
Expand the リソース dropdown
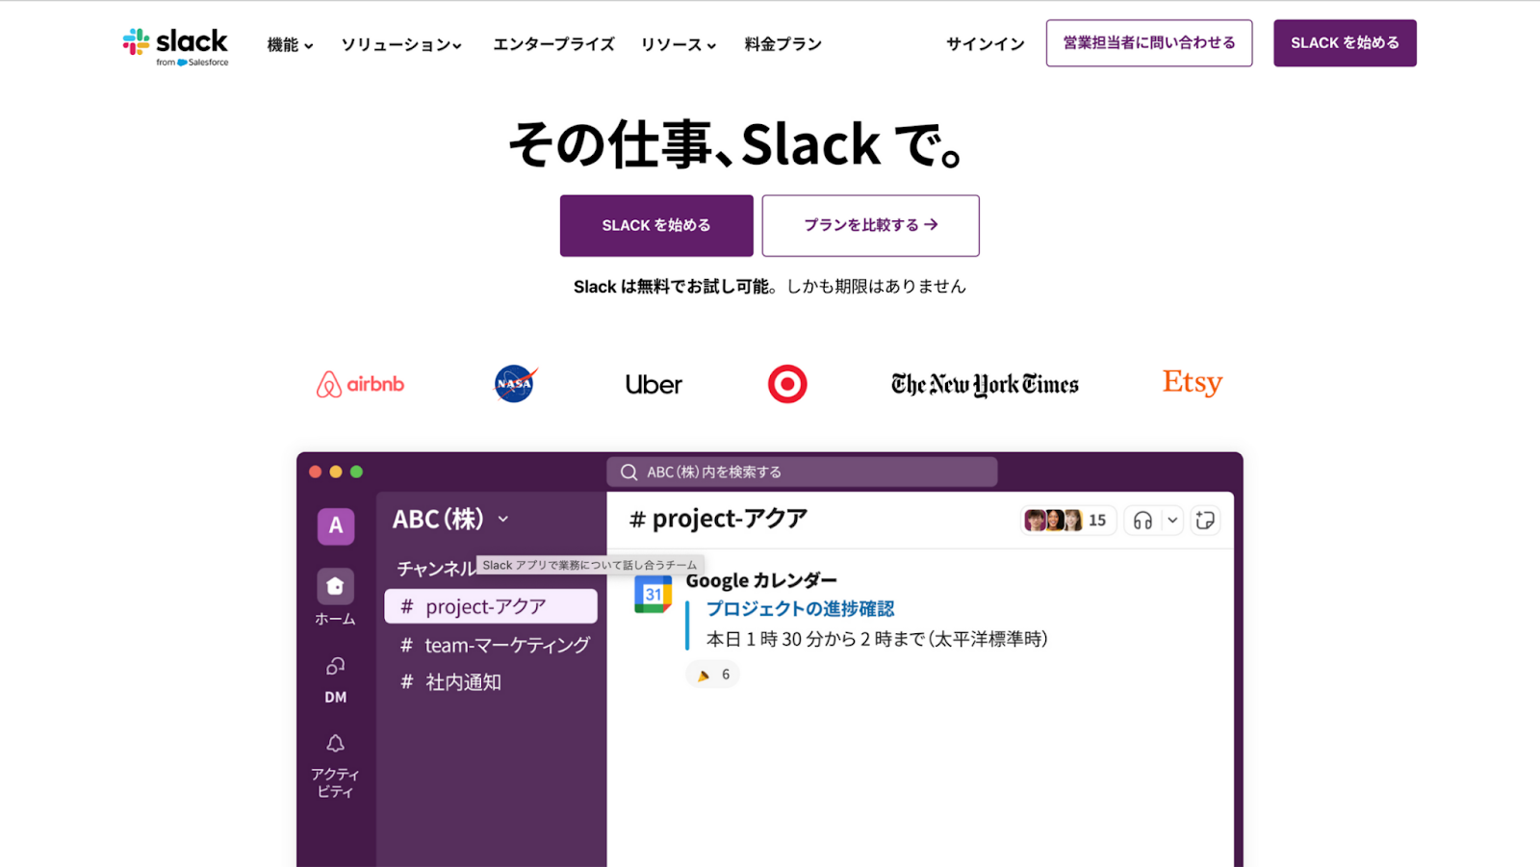tap(679, 44)
